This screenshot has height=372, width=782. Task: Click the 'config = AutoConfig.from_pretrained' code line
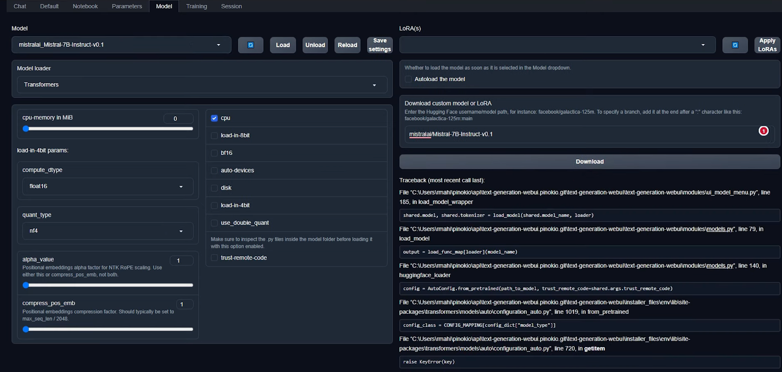589,288
